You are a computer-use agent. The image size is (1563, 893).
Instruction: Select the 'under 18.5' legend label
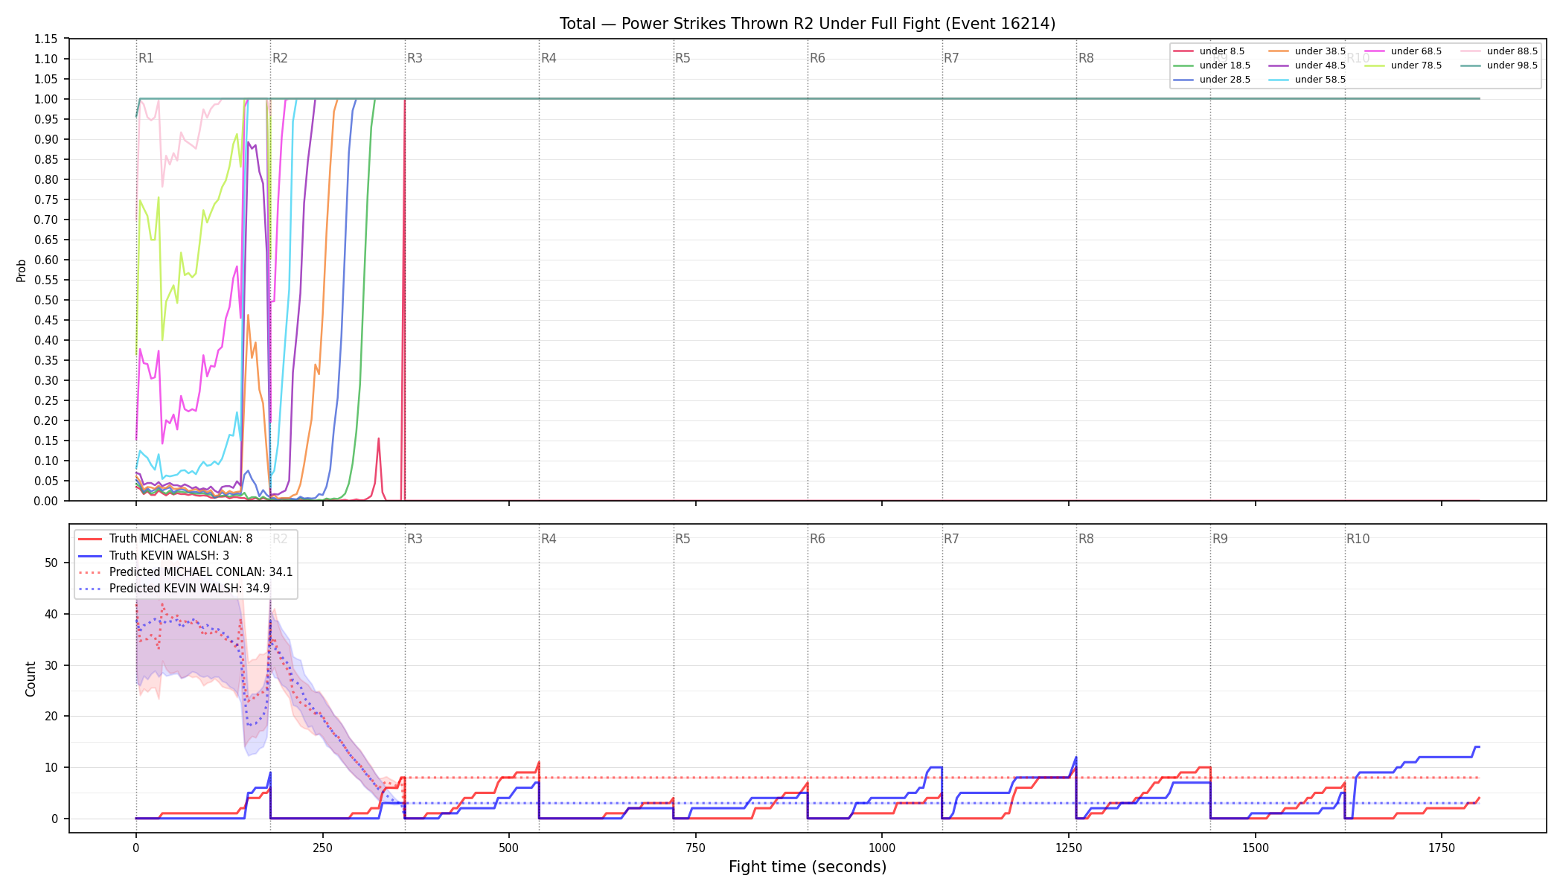[x=1224, y=65]
